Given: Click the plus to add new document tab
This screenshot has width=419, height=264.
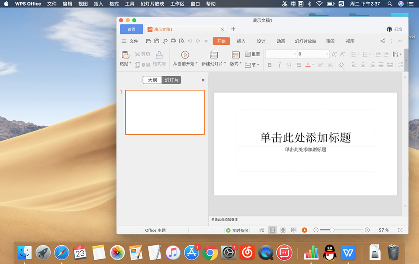Looking at the screenshot, I should [x=233, y=29].
